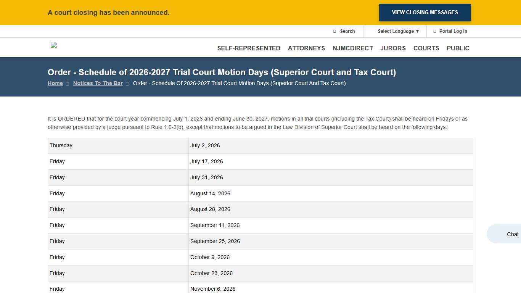Navigate to the Home breadcrumb link
521x293 pixels.
coord(55,83)
